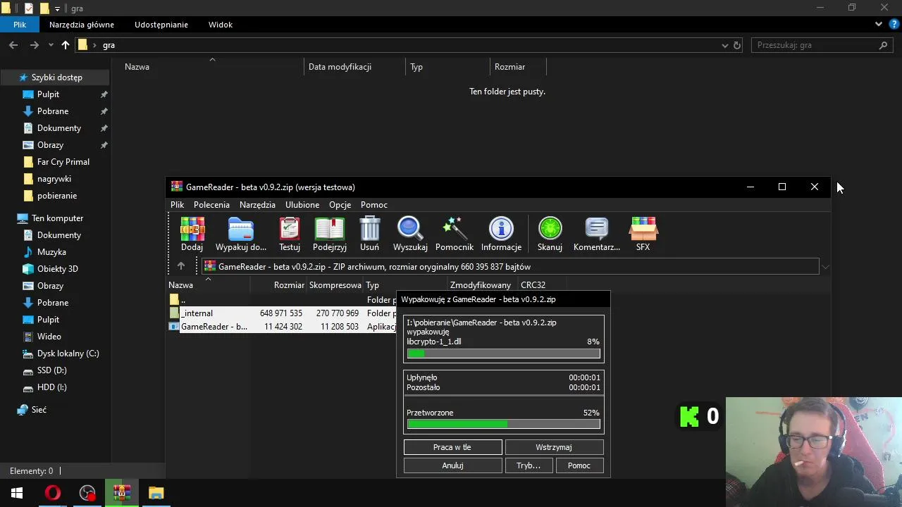Open the WinRAR path dropdown arrow
902x507 pixels.
(x=825, y=267)
